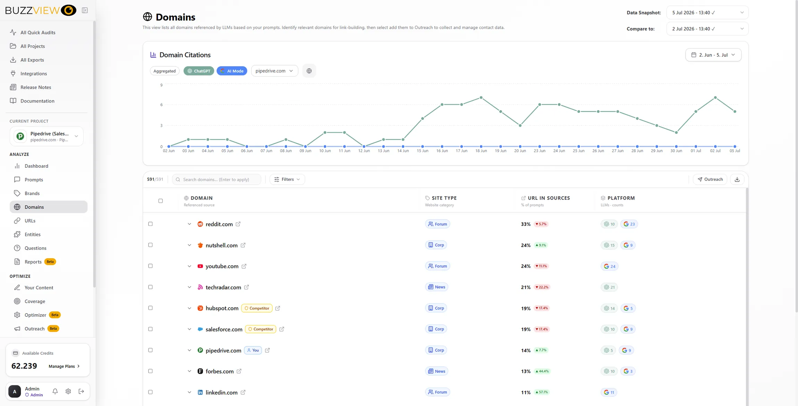The image size is (798, 406).
Task: Go to Prompts in the sidebar
Action: click(x=49, y=180)
